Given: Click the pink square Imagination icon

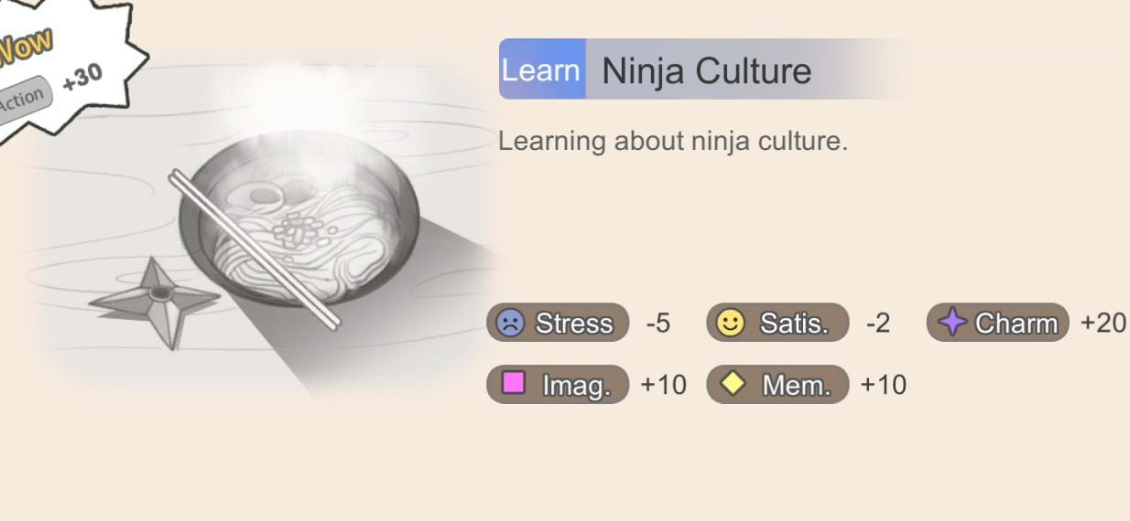Looking at the screenshot, I should click(514, 384).
